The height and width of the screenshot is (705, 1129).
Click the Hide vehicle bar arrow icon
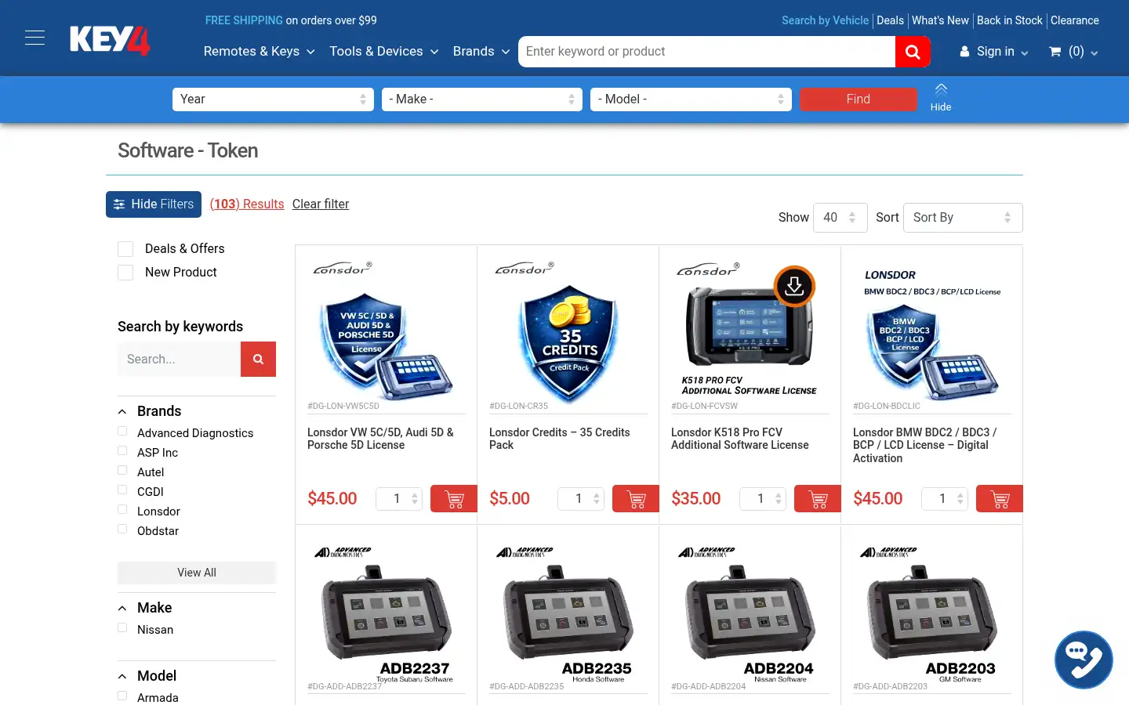pos(941,89)
